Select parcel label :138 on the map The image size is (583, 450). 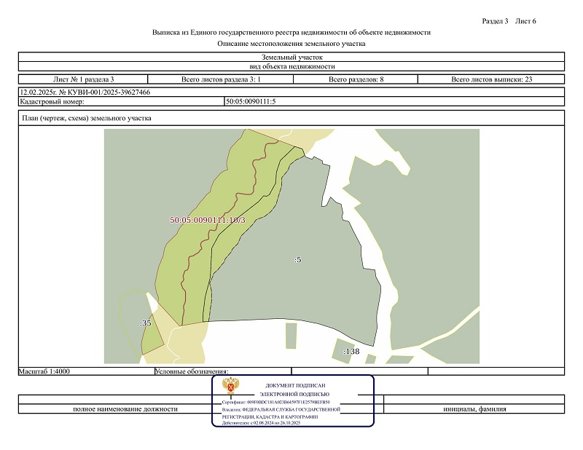(351, 352)
